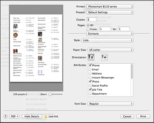
Task: Enable the Social Profile checkbox
Action: pos(90,86)
